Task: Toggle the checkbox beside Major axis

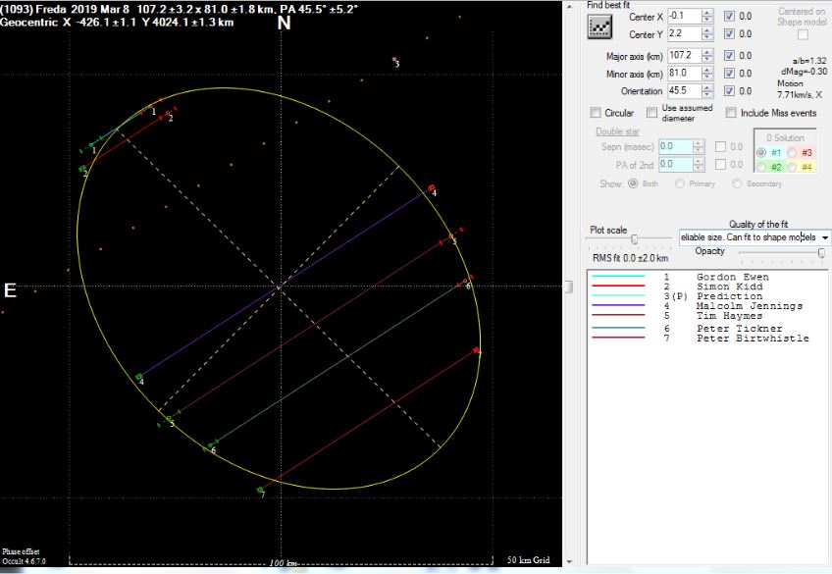Action: point(728,57)
